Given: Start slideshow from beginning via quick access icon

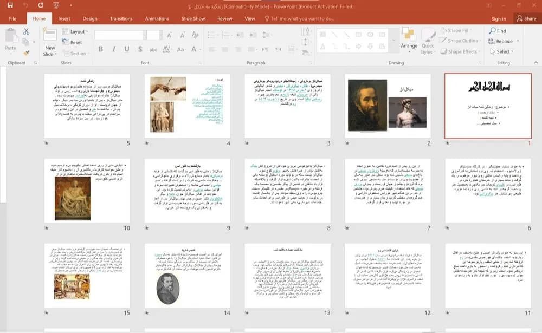Looking at the screenshot, I should pyautogui.click(x=56, y=5).
